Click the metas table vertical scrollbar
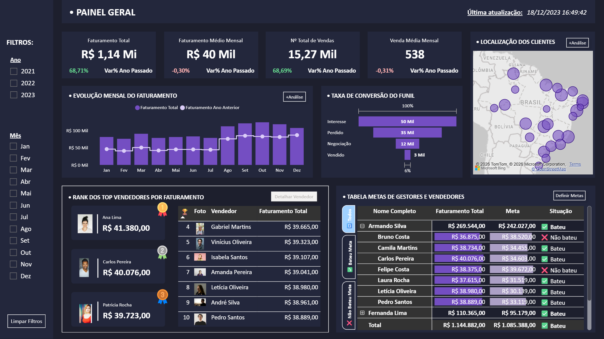 click(589, 254)
